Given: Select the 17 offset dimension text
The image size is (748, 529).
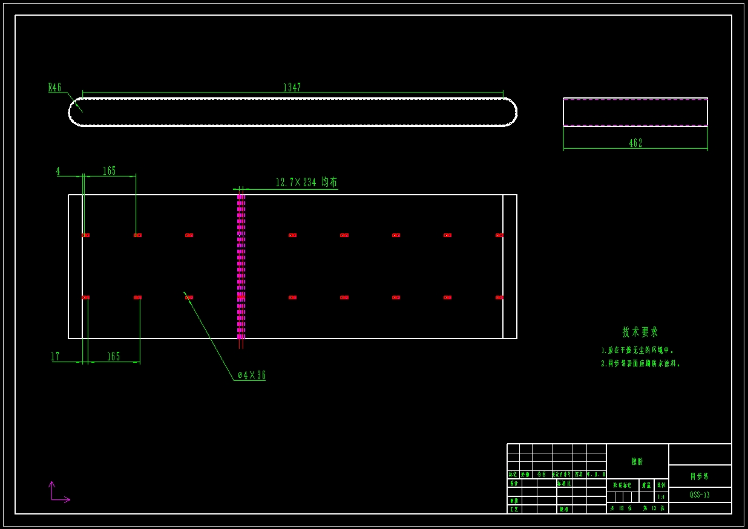Looking at the screenshot, I should click(x=55, y=357).
